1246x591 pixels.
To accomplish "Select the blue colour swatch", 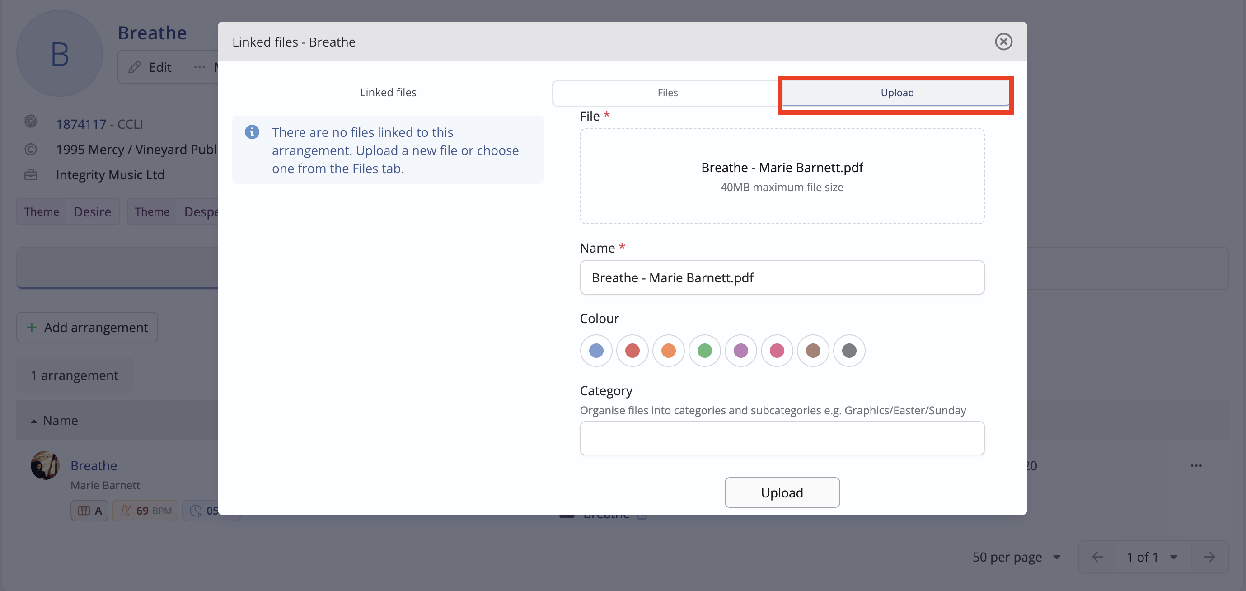I will (596, 350).
